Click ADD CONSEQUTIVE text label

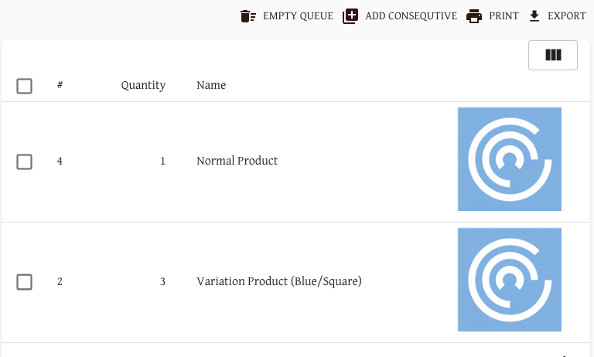pyautogui.click(x=411, y=16)
